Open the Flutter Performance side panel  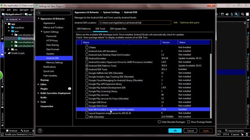pos(248,87)
